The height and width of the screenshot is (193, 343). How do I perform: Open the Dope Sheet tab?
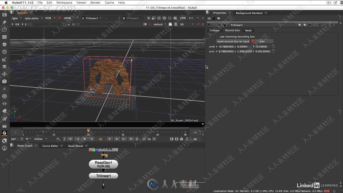76,146
